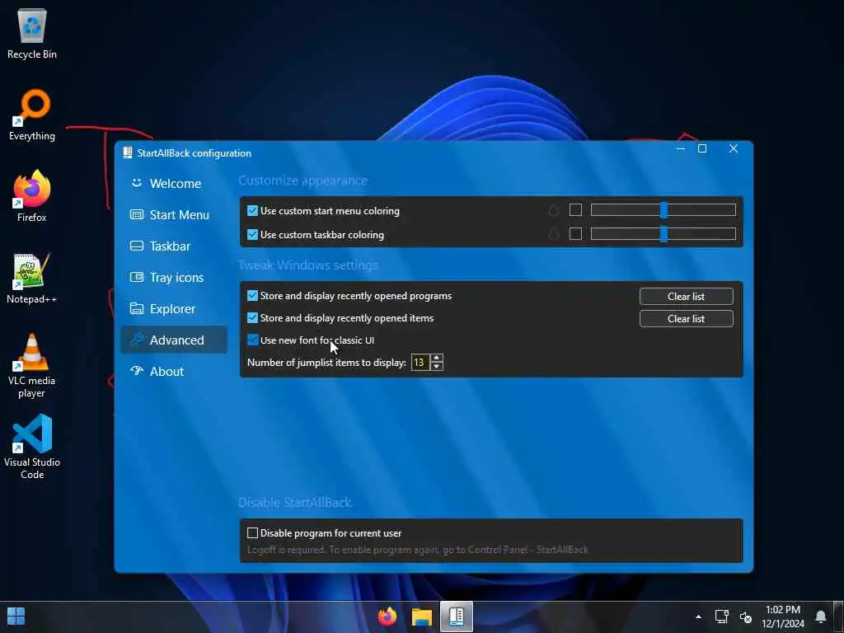Click the Windows Start button on taskbar
This screenshot has width=844, height=633.
pyautogui.click(x=16, y=617)
